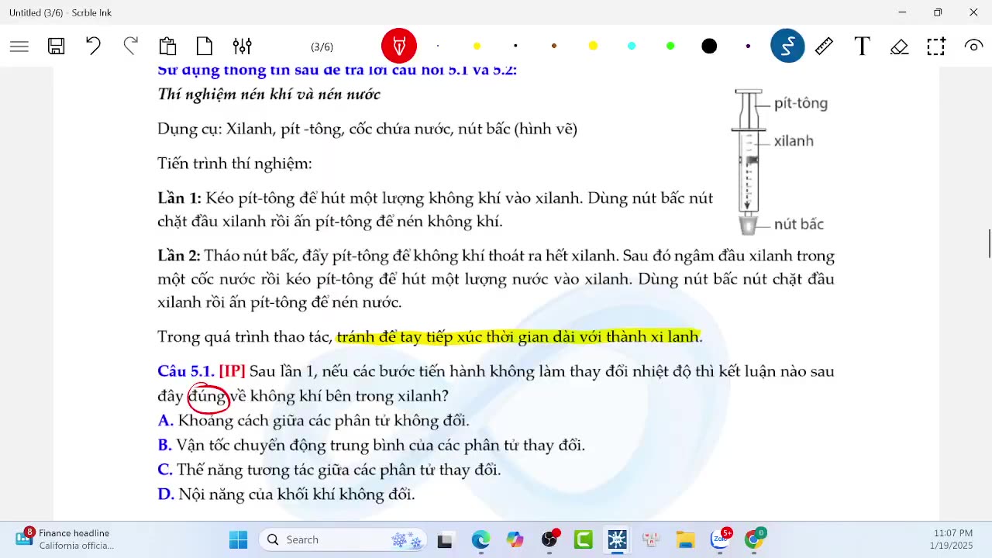Open the hamburger menu

click(19, 46)
